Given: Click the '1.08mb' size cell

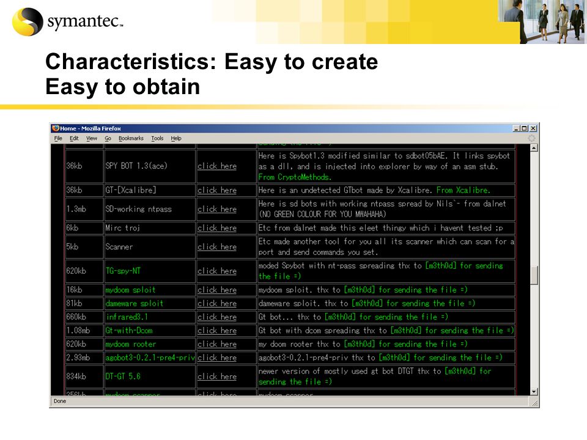Looking at the screenshot, I should coord(84,331).
